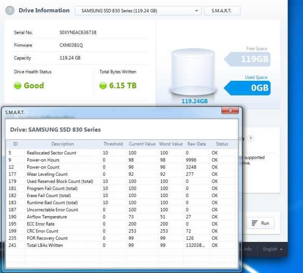Open the English language selector

272,249
